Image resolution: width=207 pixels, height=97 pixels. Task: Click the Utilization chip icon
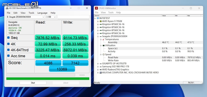pyautogui.click(x=103, y=45)
